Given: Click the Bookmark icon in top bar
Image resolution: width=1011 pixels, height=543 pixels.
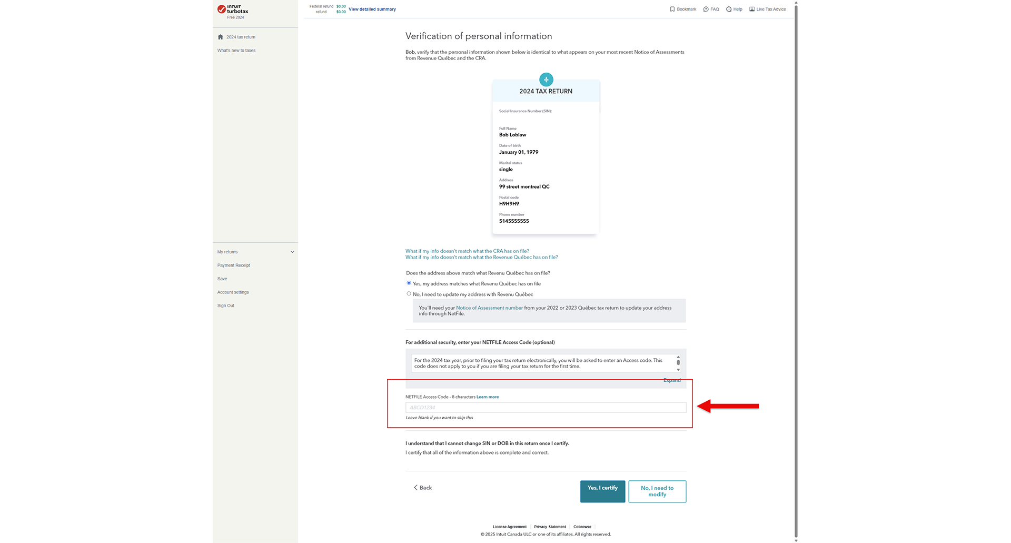Looking at the screenshot, I should pyautogui.click(x=672, y=9).
